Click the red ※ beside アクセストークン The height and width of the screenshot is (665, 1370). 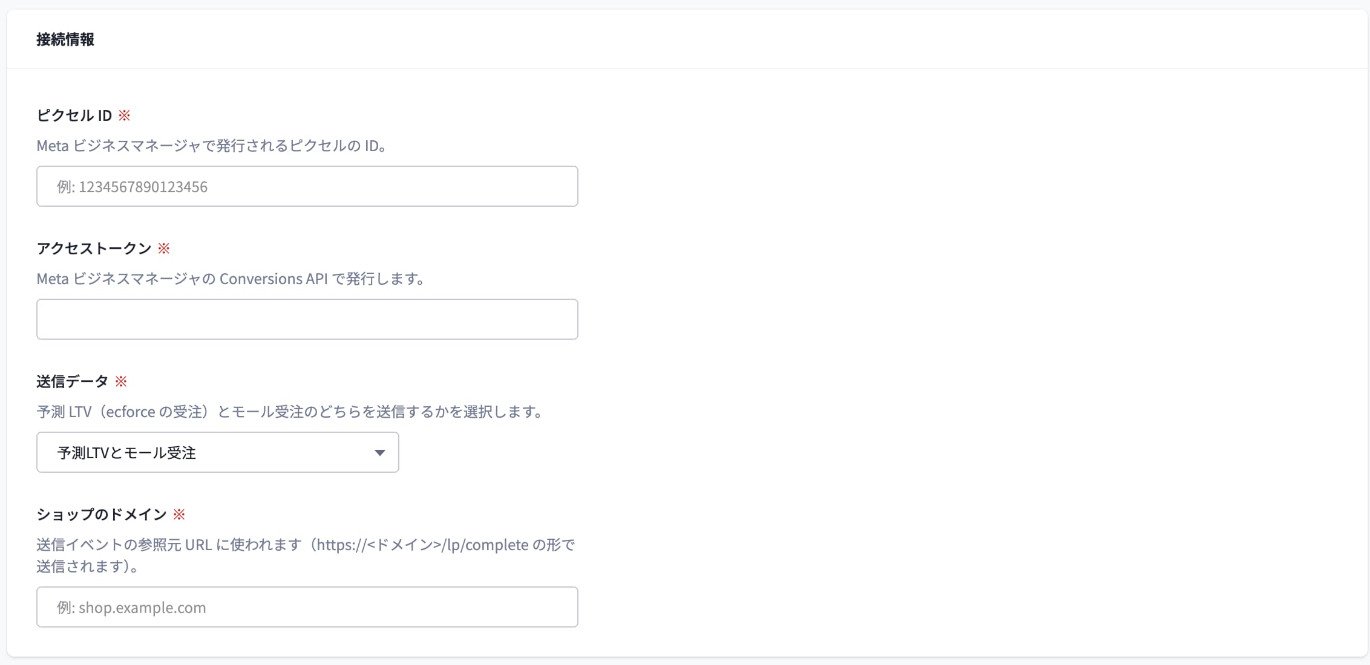pyautogui.click(x=163, y=248)
